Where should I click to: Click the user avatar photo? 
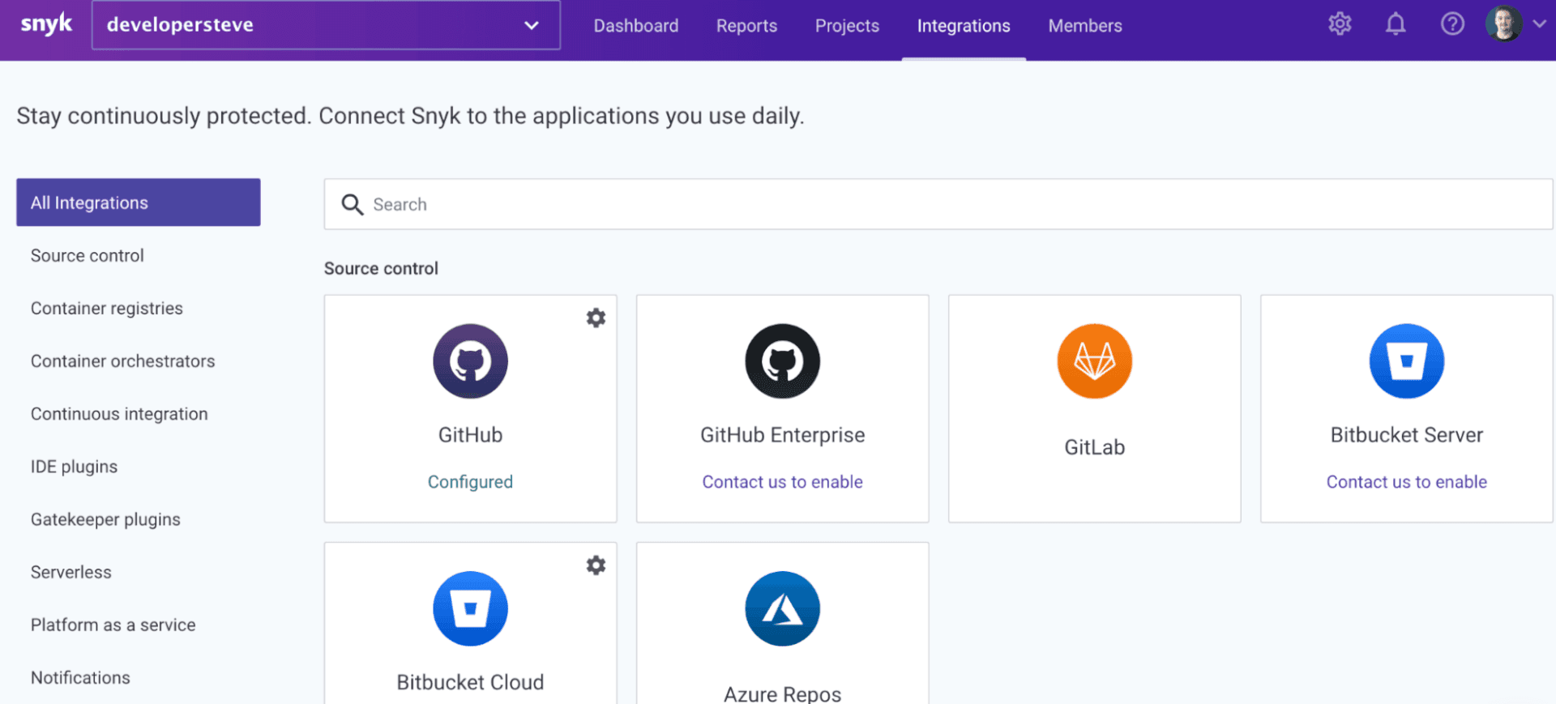(1503, 23)
